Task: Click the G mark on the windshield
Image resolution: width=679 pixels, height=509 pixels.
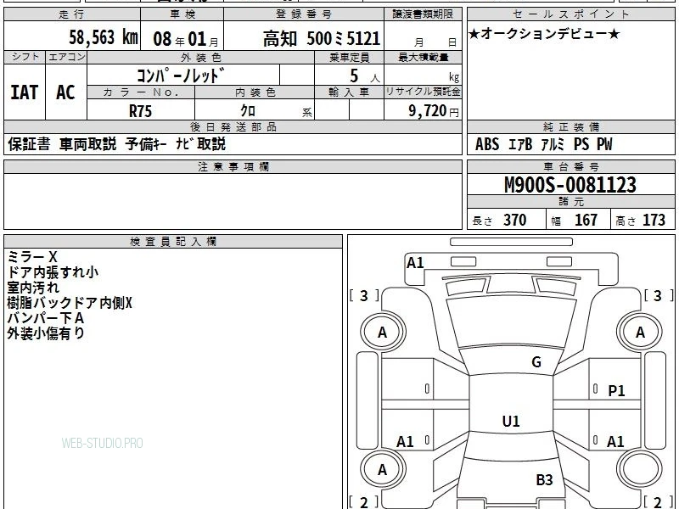Action: coord(536,362)
